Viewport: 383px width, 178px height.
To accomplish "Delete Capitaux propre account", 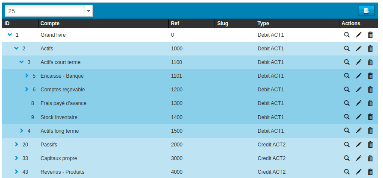I will [x=370, y=158].
